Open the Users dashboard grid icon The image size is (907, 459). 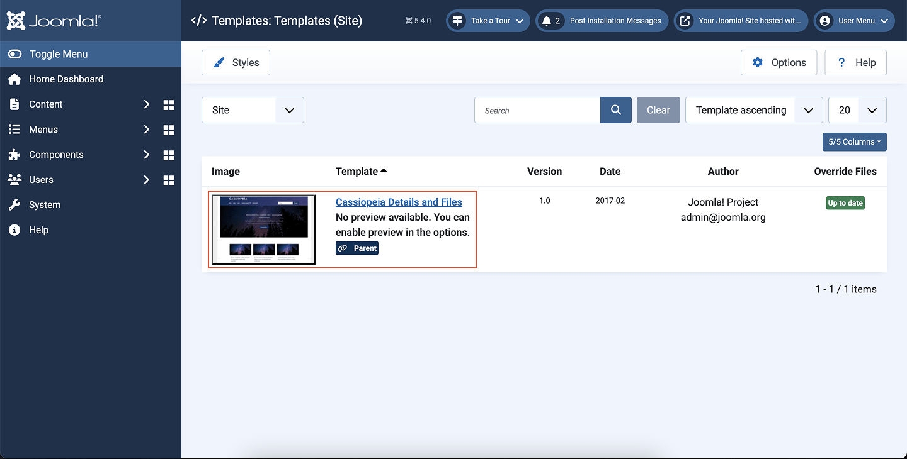pos(169,180)
